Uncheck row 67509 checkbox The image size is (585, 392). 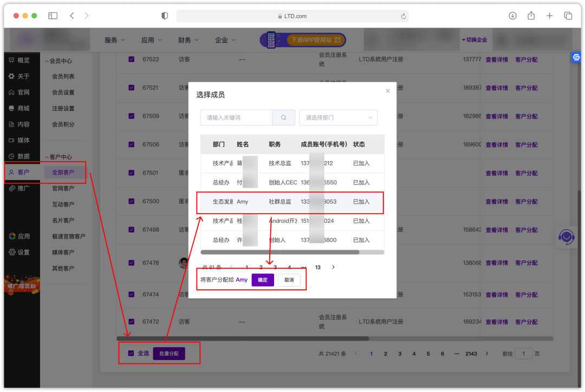click(131, 116)
